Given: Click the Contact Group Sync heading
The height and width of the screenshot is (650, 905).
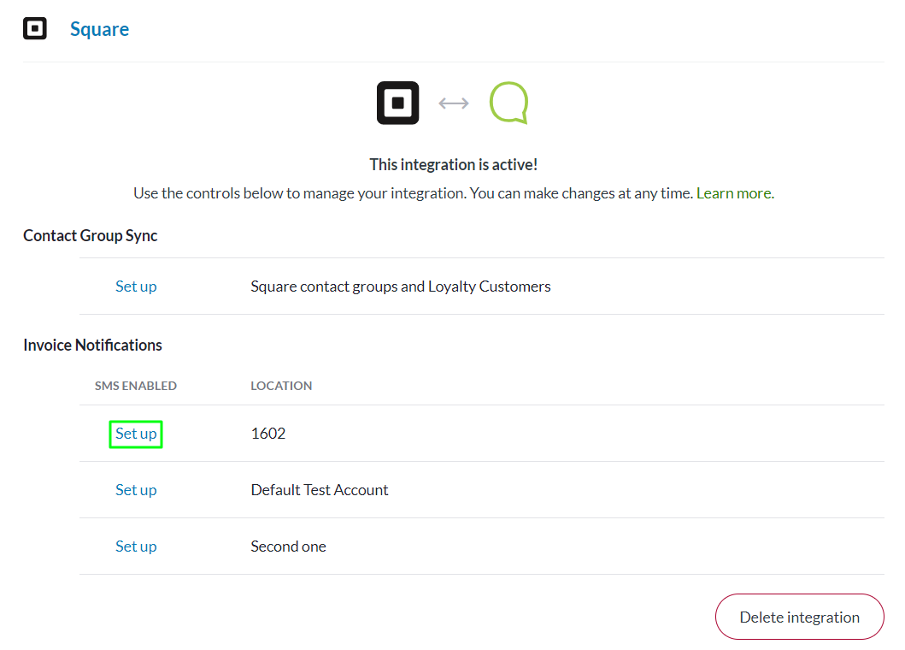Looking at the screenshot, I should (91, 236).
